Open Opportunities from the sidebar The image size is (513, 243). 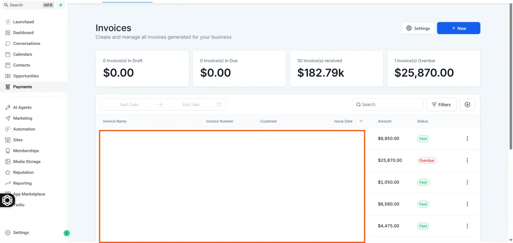pos(26,76)
